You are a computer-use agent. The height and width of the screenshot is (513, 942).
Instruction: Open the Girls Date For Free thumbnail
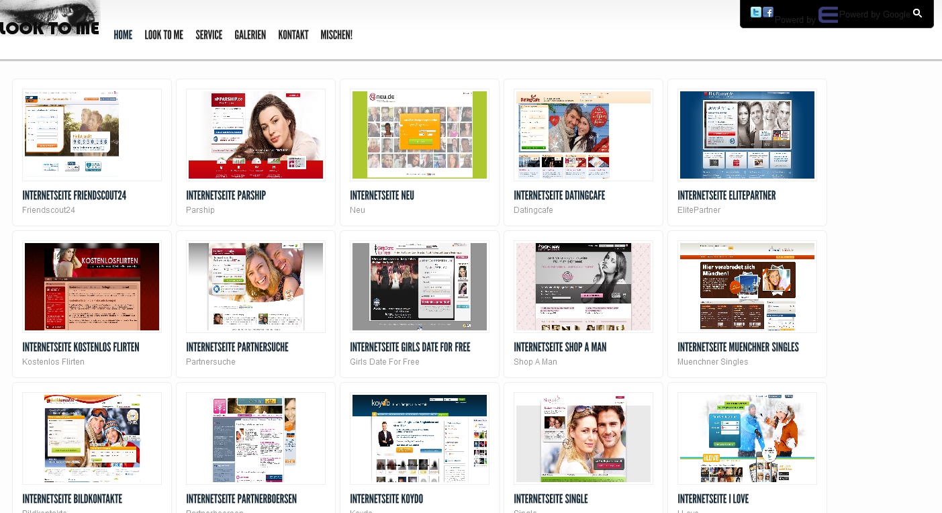(420, 287)
